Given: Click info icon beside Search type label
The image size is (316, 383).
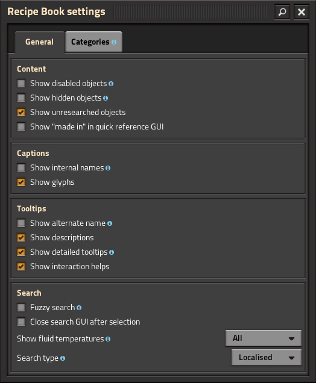Looking at the screenshot, I should click(63, 358).
